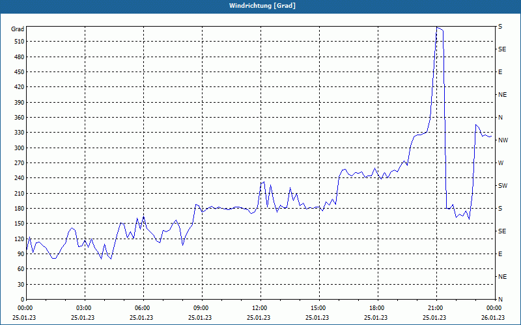The width and height of the screenshot is (521, 325).
Task: Select the "Grad" y-axis unit label
Action: (18, 29)
